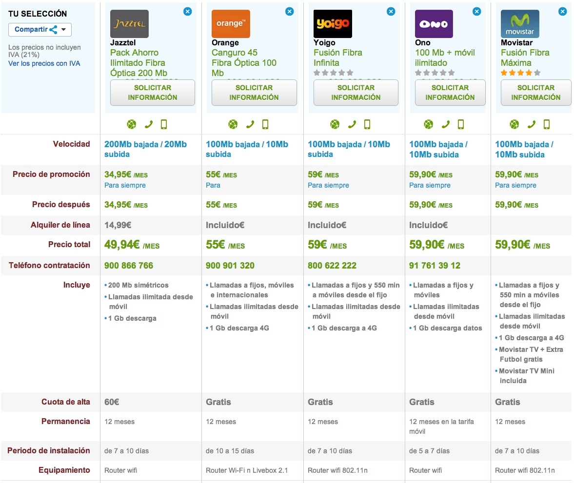Viewport: 574px width, 483px height.
Task: Click the Cuota de alta row label
Action: click(x=65, y=402)
